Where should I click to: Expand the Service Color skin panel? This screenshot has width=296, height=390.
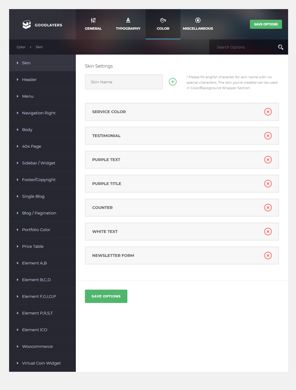(x=182, y=112)
